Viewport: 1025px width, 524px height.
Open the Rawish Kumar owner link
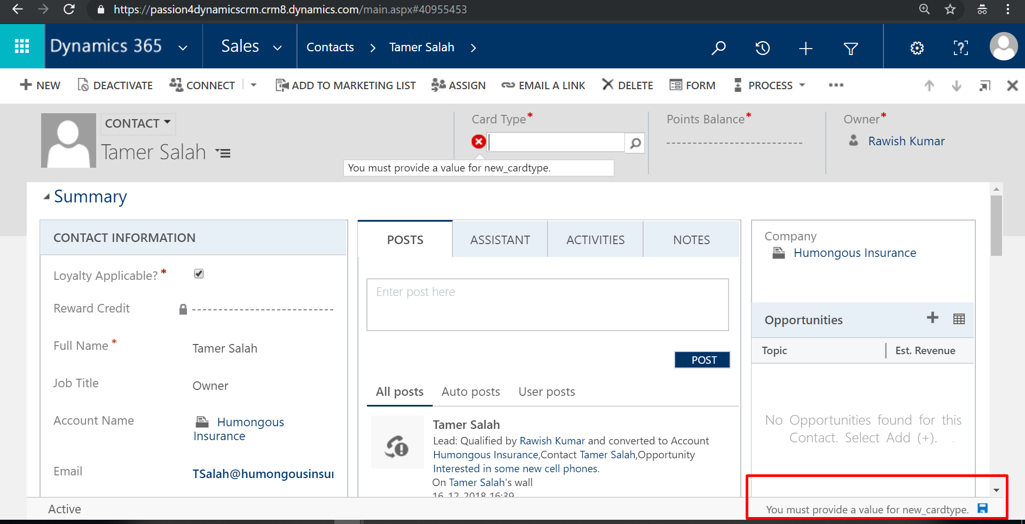[x=906, y=141]
